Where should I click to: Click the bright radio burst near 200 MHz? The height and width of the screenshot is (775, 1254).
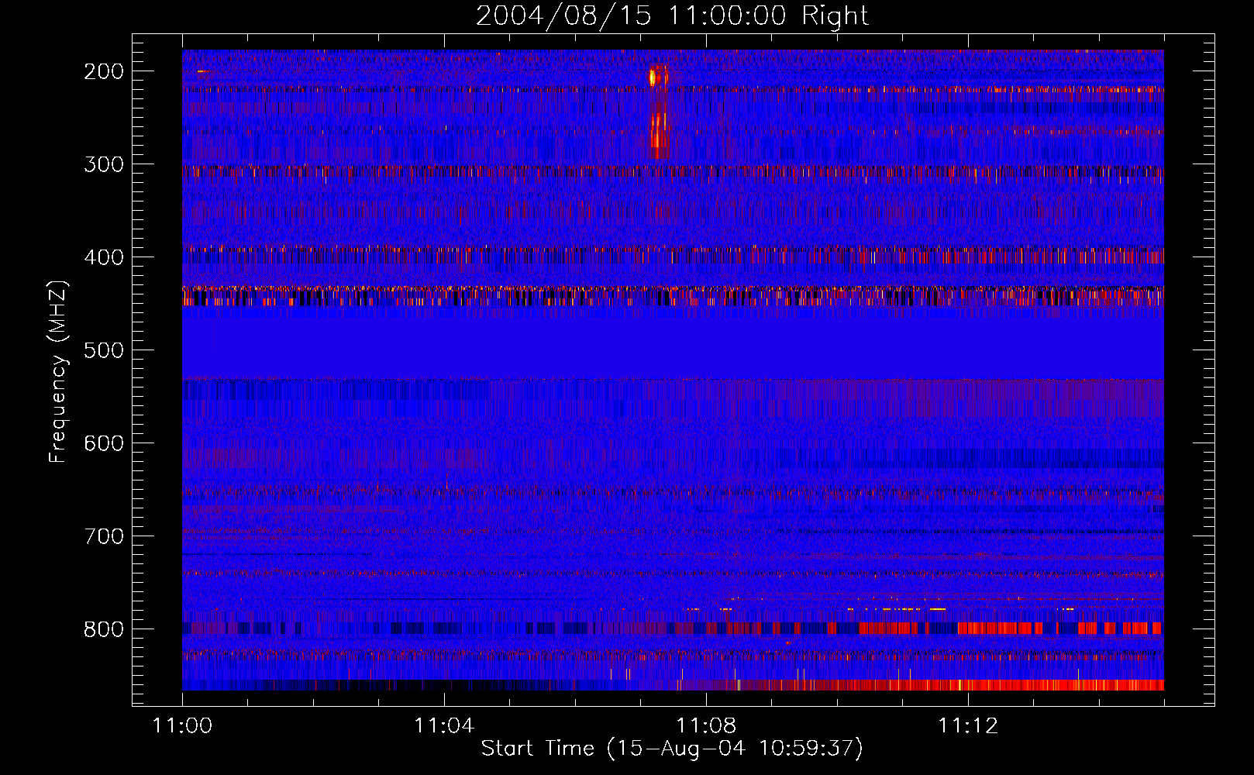[657, 77]
